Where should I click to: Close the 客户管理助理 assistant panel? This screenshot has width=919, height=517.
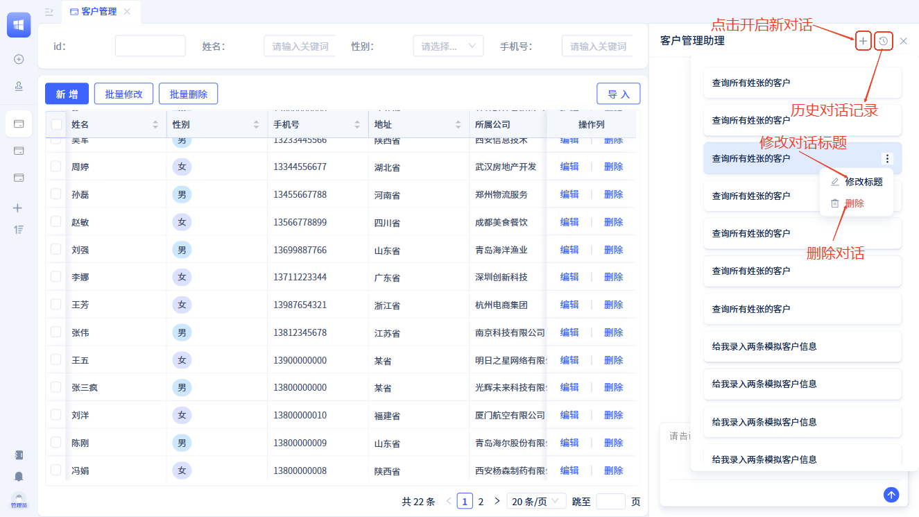(903, 41)
